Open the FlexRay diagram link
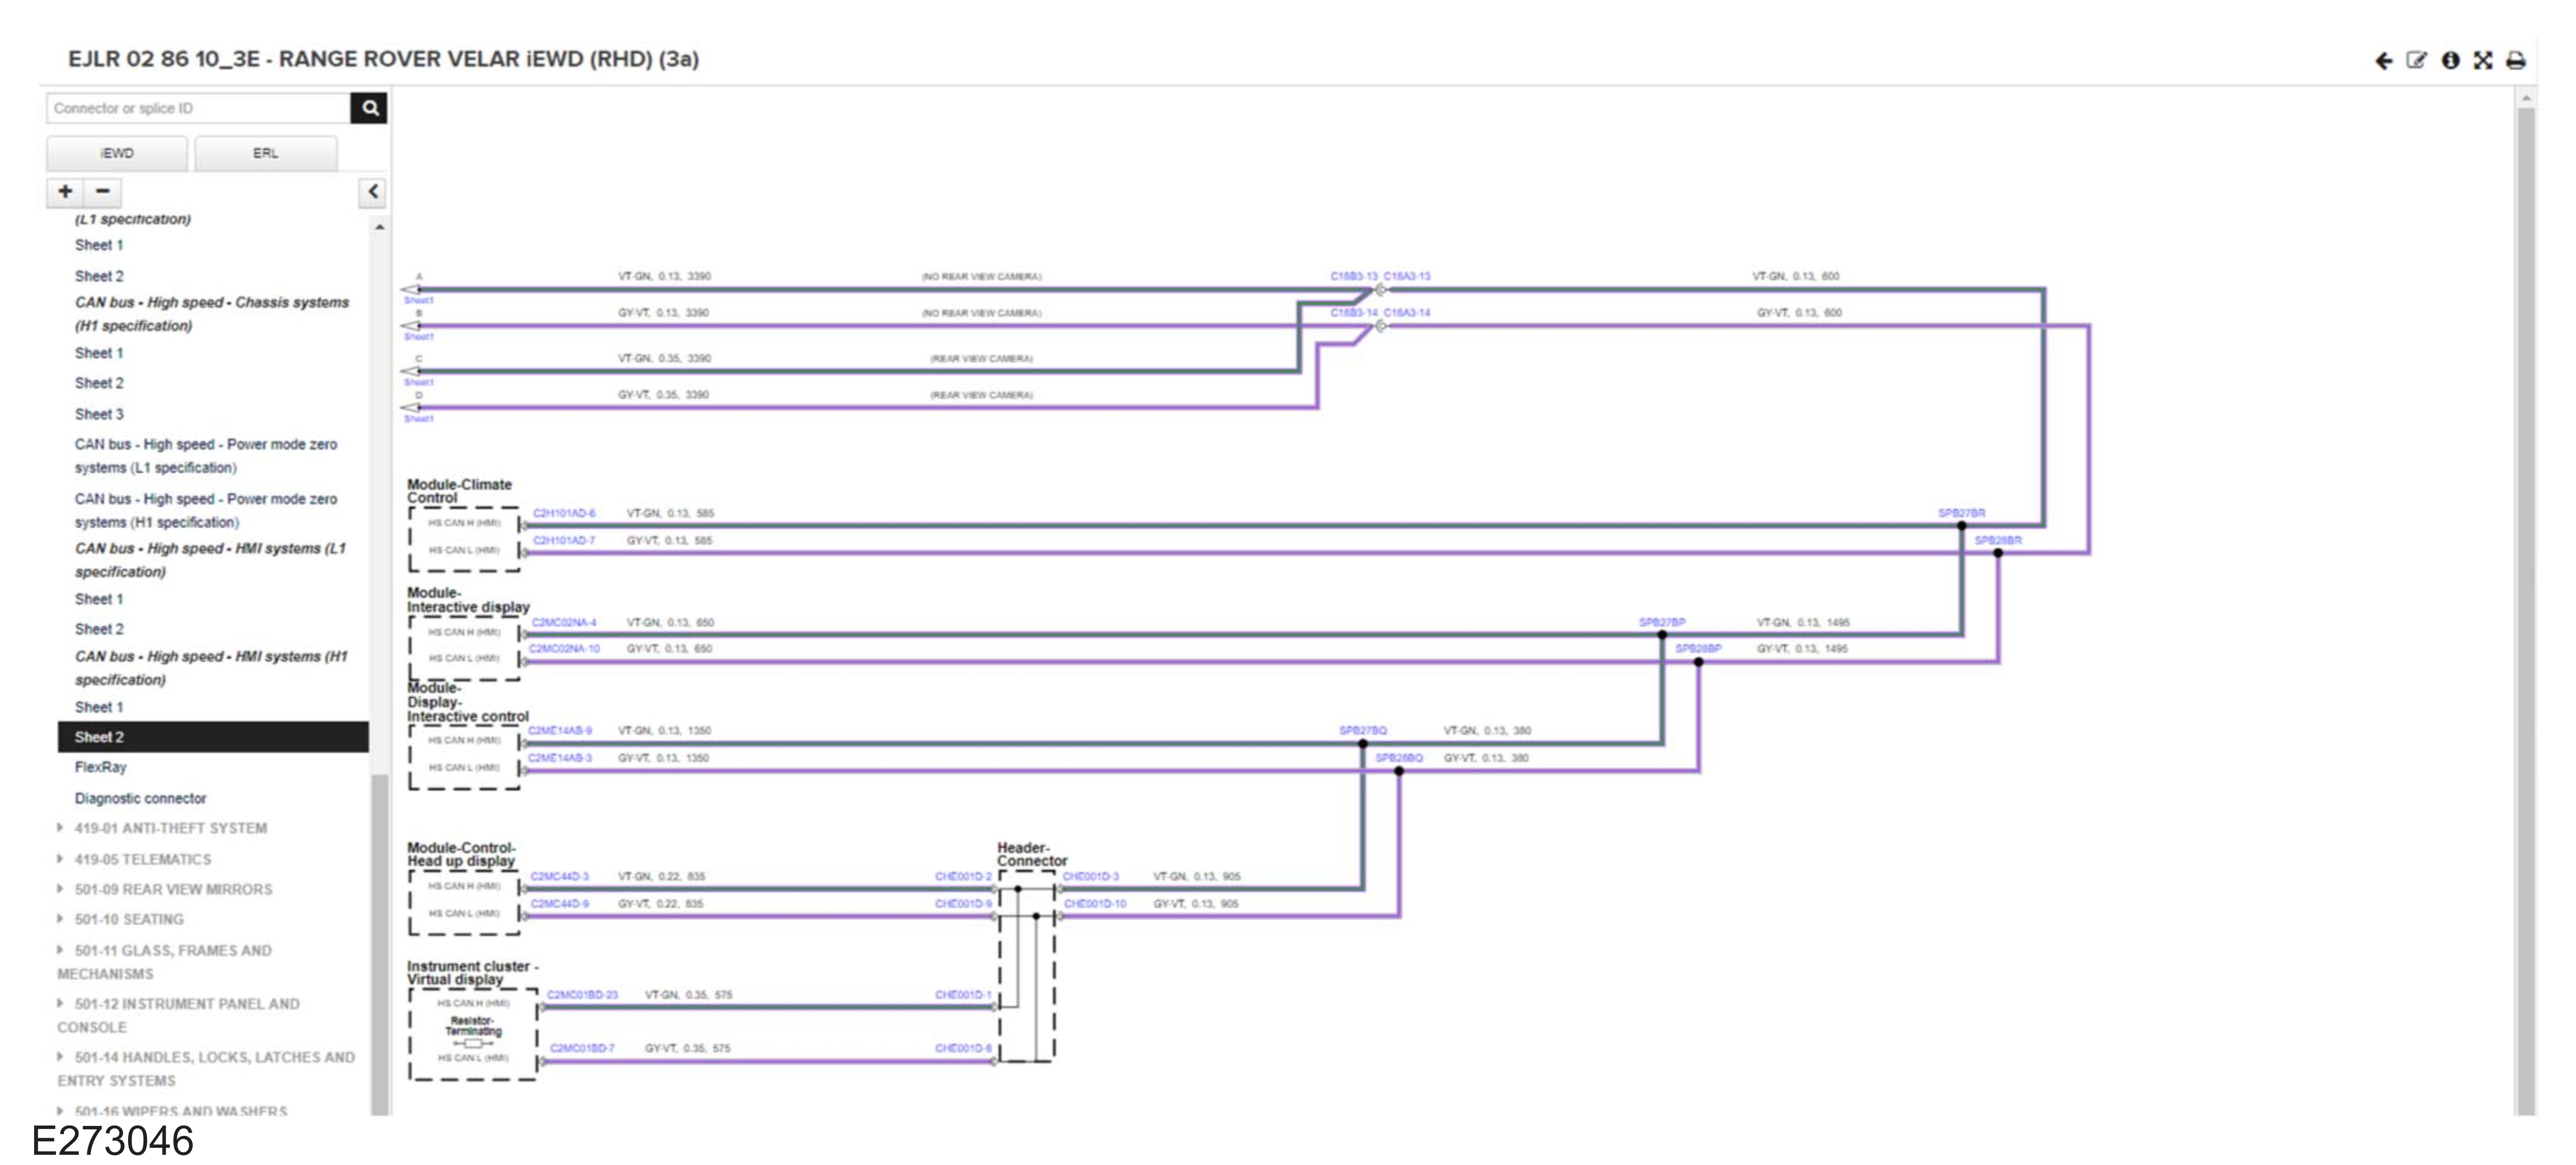The image size is (2576, 1165). (100, 767)
